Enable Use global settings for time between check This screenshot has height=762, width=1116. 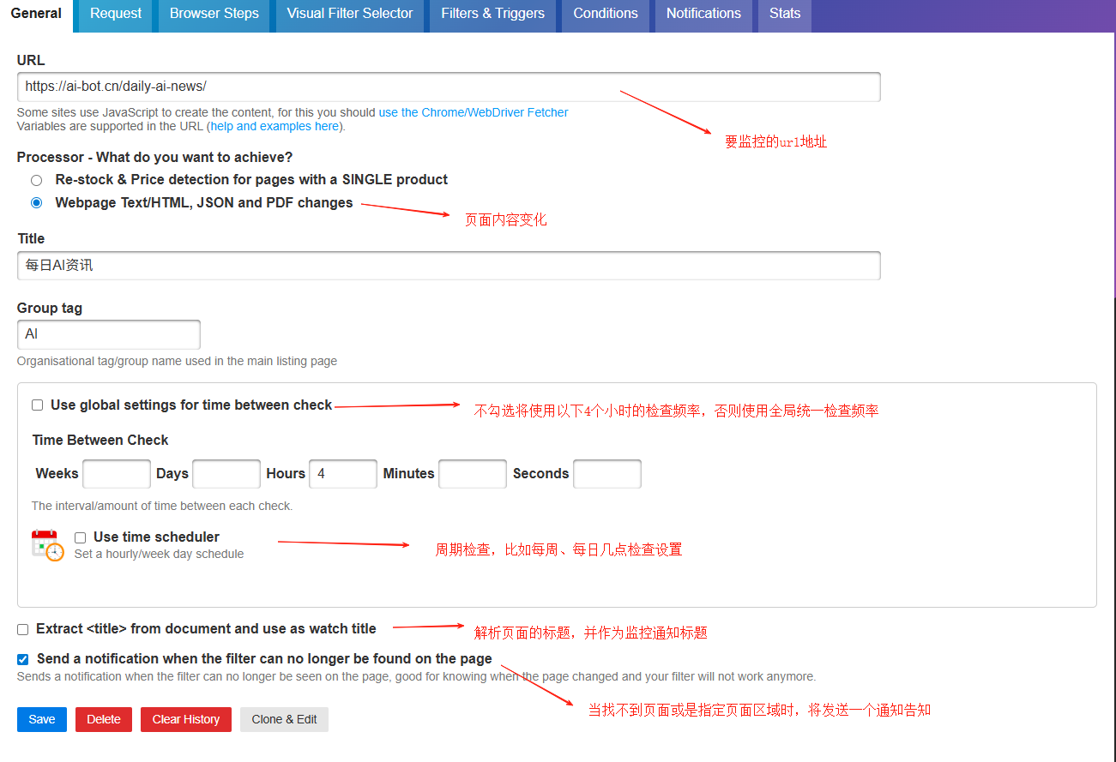[38, 405]
